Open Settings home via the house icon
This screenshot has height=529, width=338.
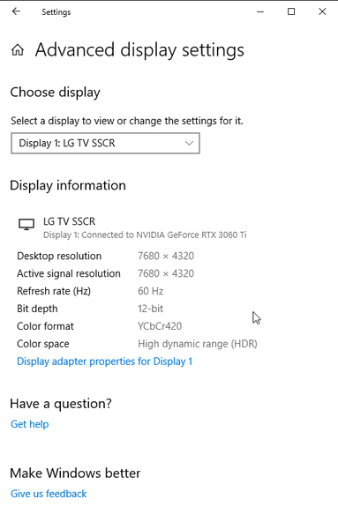[x=18, y=50]
